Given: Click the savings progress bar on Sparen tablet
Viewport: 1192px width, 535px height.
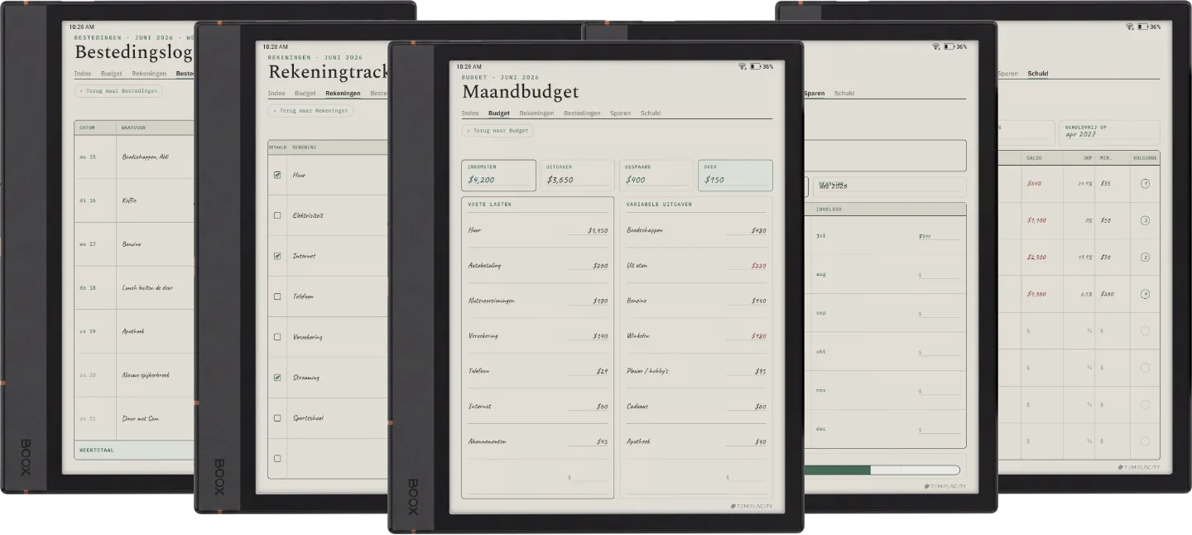Looking at the screenshot, I should [x=882, y=470].
